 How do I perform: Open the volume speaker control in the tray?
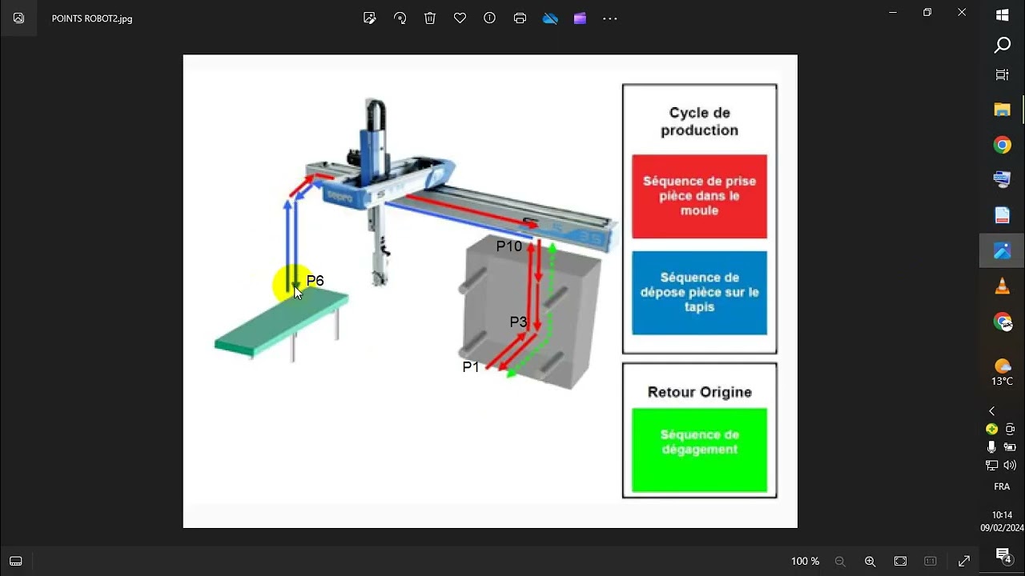1010,465
